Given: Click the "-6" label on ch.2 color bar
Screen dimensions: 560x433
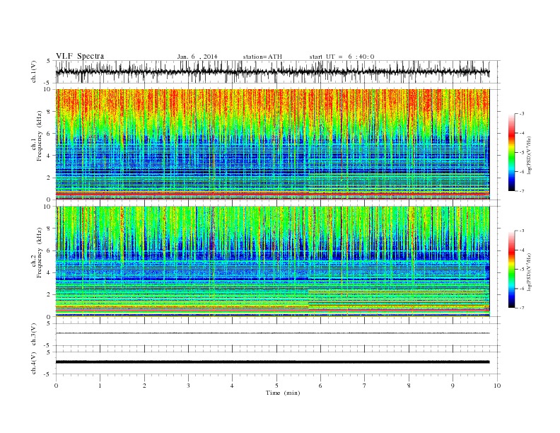Looking at the screenshot, I should [x=522, y=289].
